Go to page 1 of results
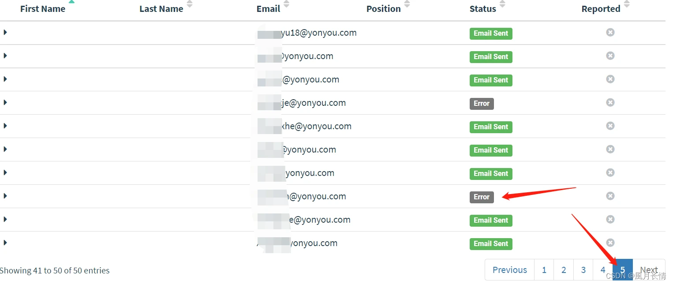 (x=544, y=270)
